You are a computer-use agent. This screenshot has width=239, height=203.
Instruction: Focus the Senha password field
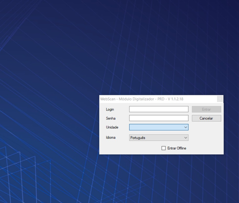coord(159,118)
